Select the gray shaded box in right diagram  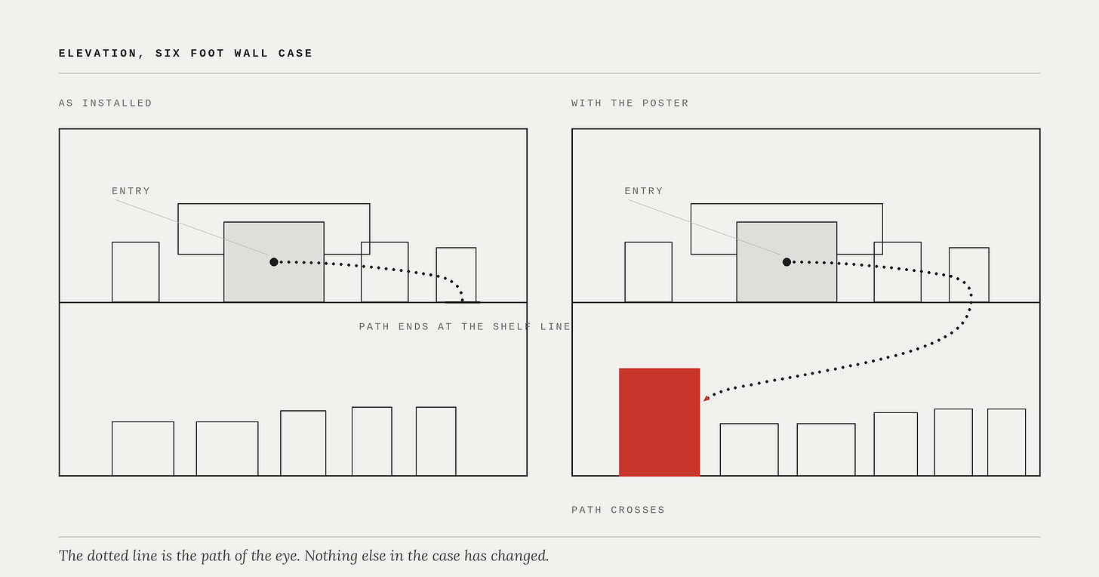pyautogui.click(x=787, y=262)
